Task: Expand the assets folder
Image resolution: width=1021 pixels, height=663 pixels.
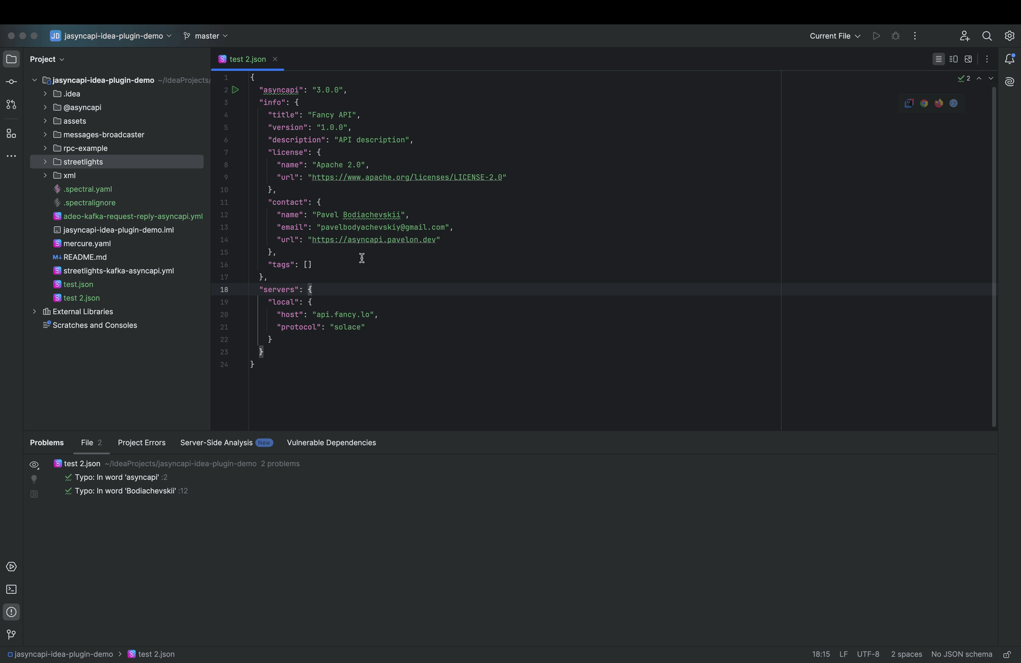Action: coord(45,121)
